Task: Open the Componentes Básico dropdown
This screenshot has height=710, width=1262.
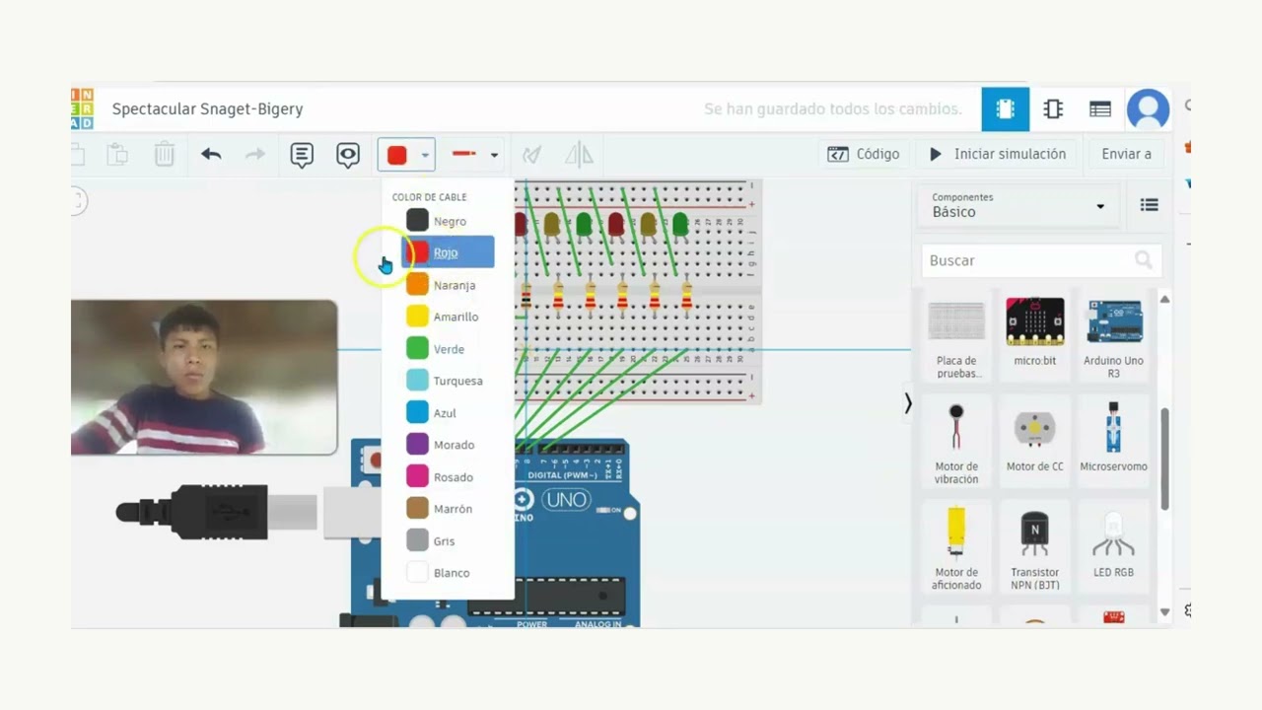Action: 1018,205
